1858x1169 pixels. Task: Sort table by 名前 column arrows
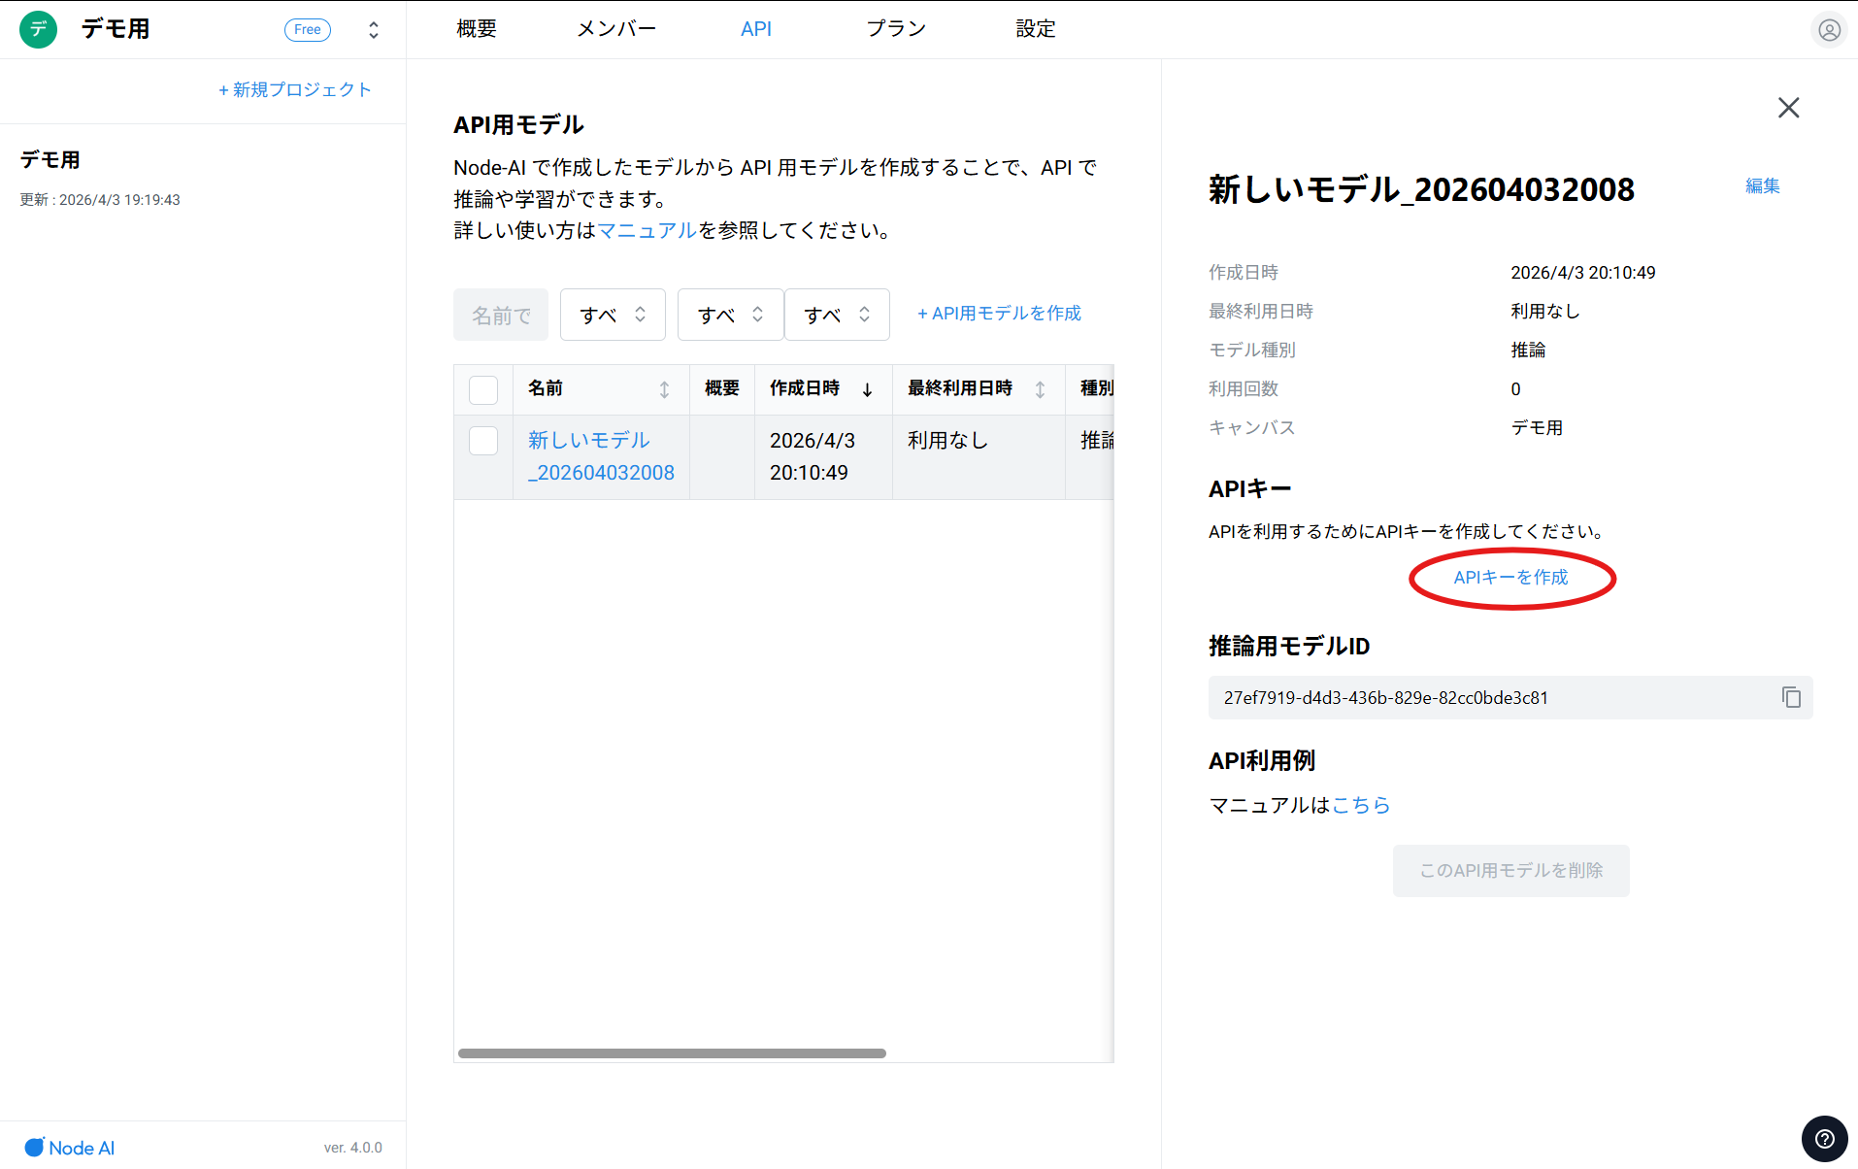(664, 389)
